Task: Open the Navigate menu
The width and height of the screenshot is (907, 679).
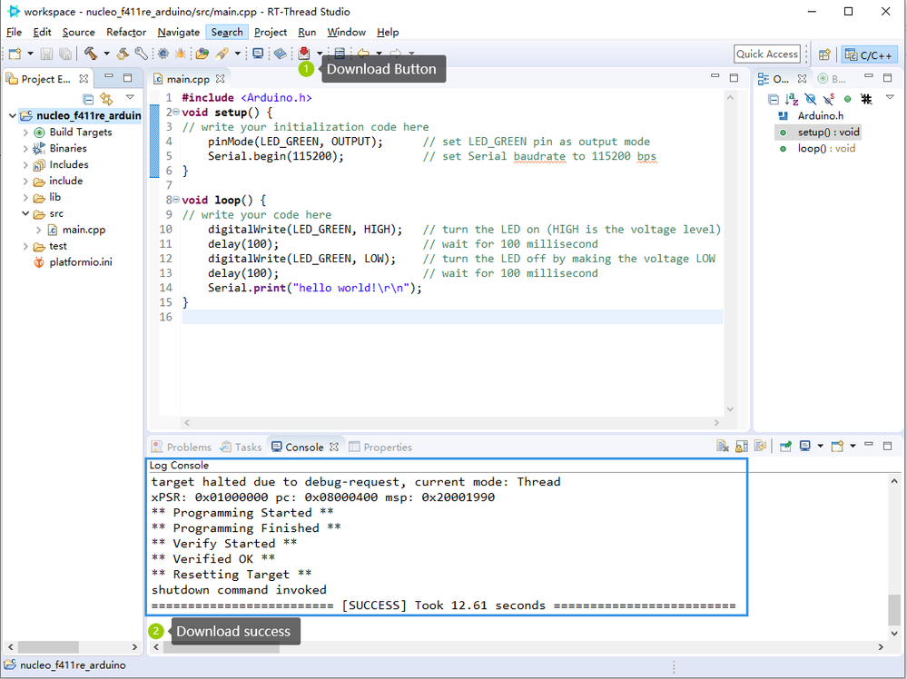Action: (x=179, y=33)
